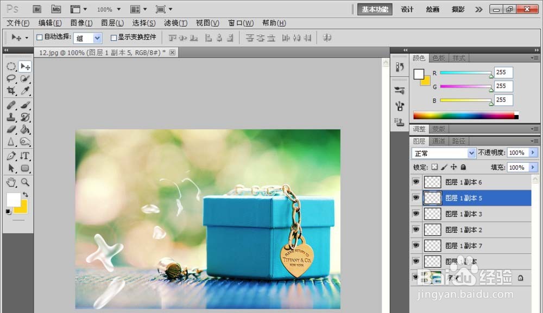This screenshot has height=313, width=543.
Task: Select the Quick Selection tool
Action: 26,79
